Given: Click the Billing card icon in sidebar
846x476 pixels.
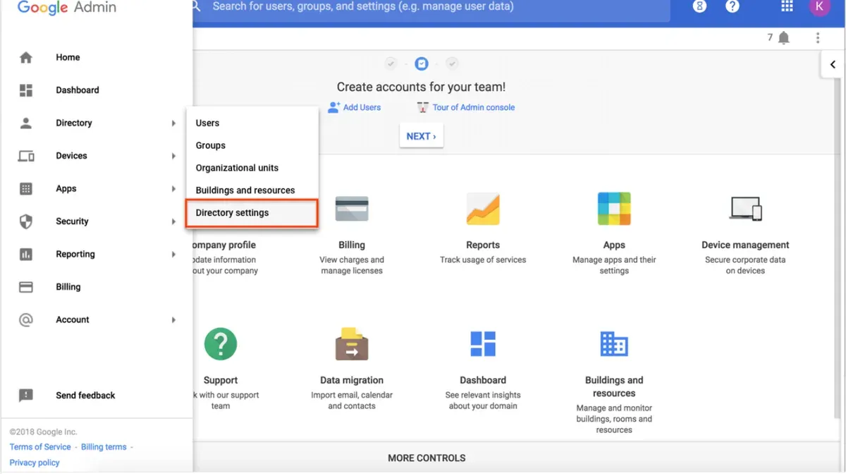Looking at the screenshot, I should 26,287.
